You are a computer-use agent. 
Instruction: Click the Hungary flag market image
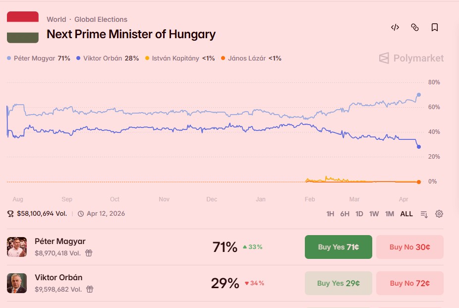pyautogui.click(x=23, y=27)
